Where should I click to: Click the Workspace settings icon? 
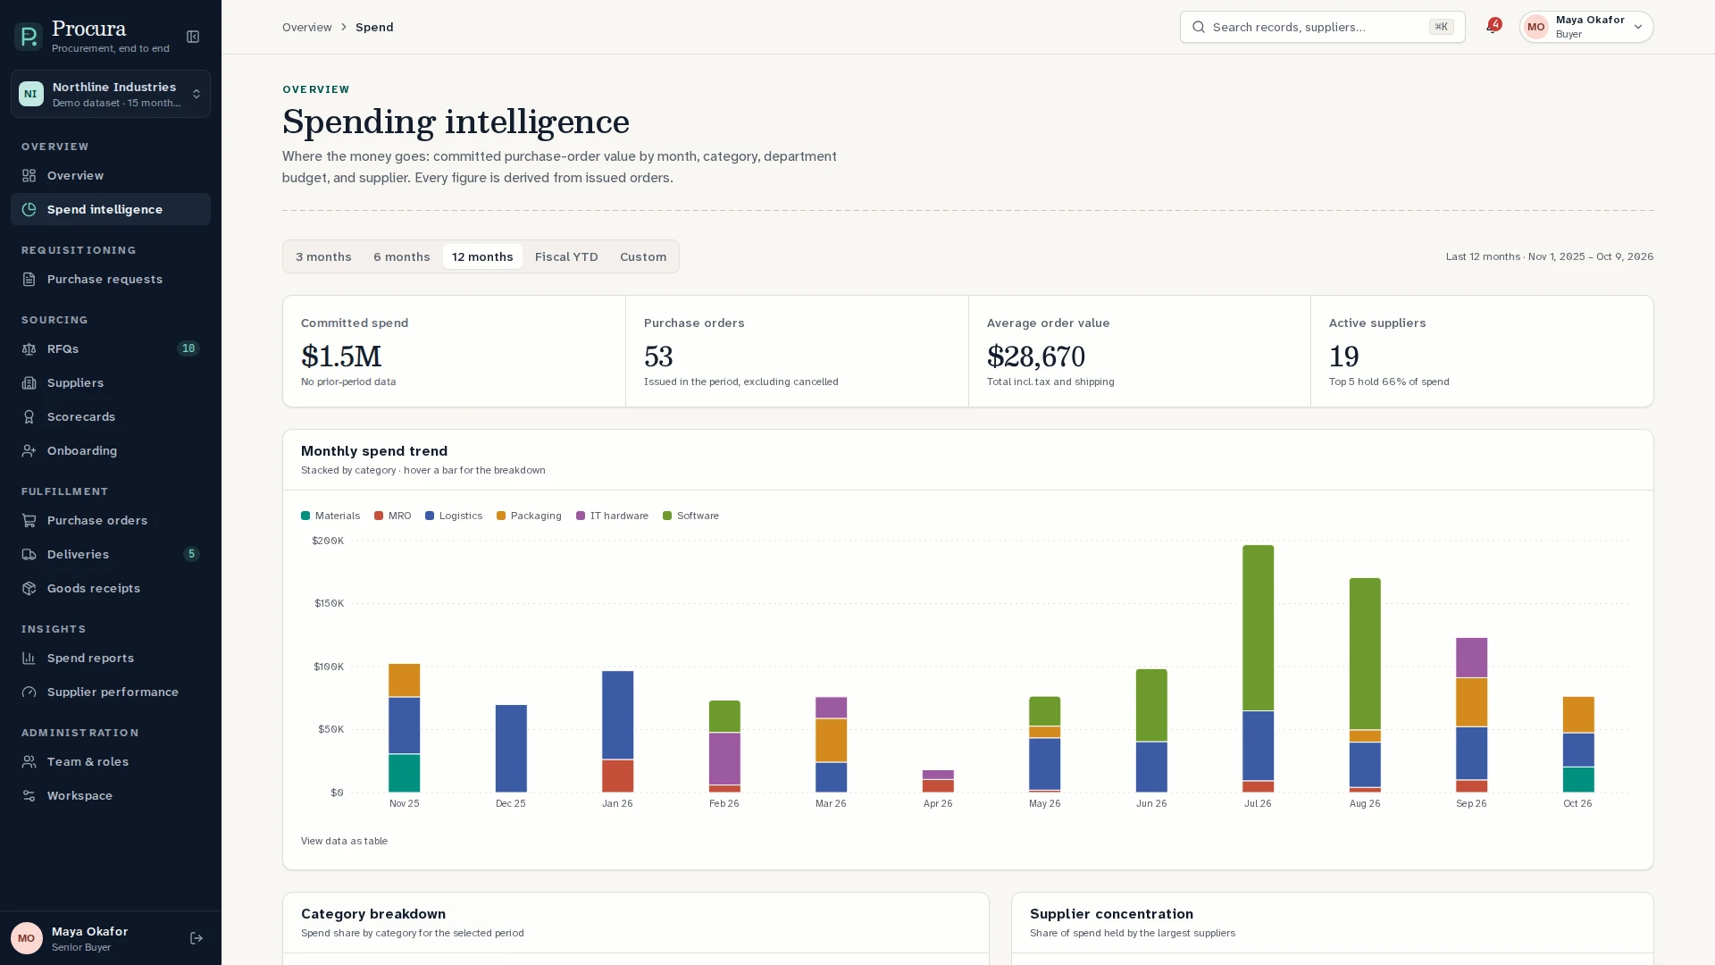coord(29,796)
